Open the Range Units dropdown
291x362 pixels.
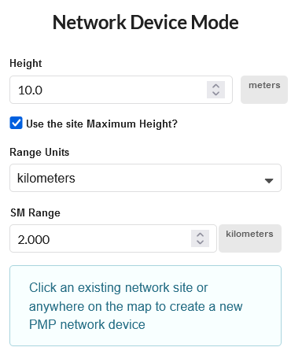pyautogui.click(x=145, y=178)
